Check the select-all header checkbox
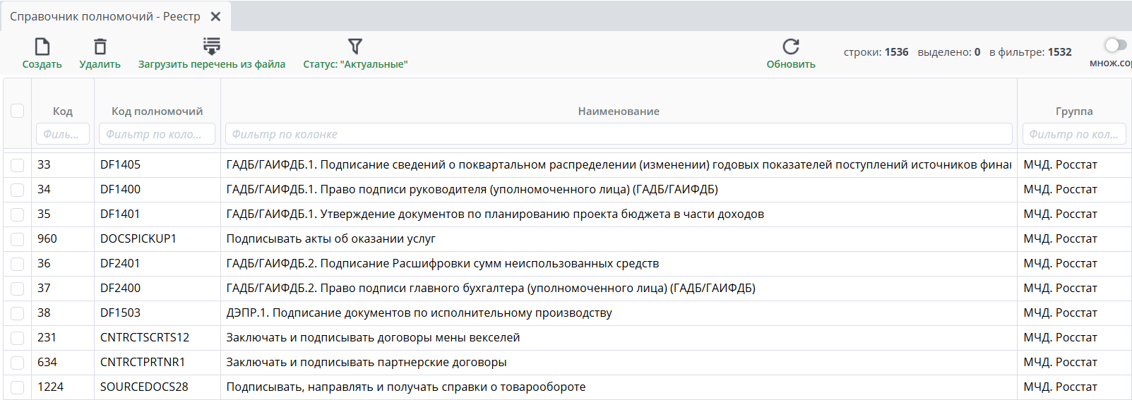1132x400 pixels. point(18,111)
